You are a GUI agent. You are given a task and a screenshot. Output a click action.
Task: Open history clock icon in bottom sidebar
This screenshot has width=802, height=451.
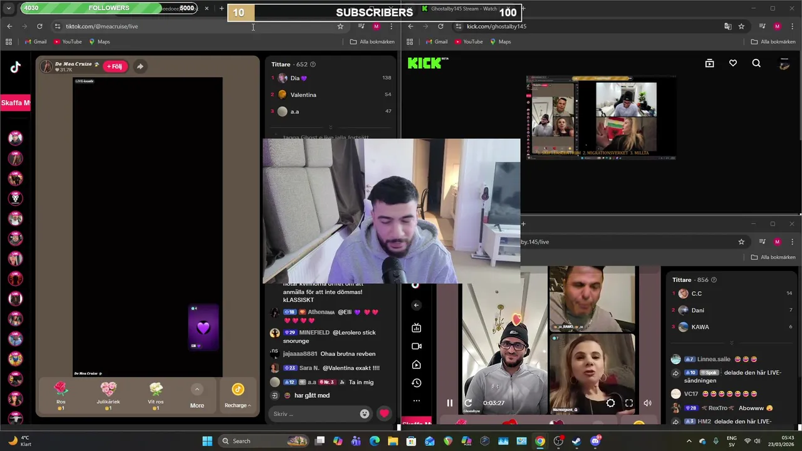[x=416, y=383]
